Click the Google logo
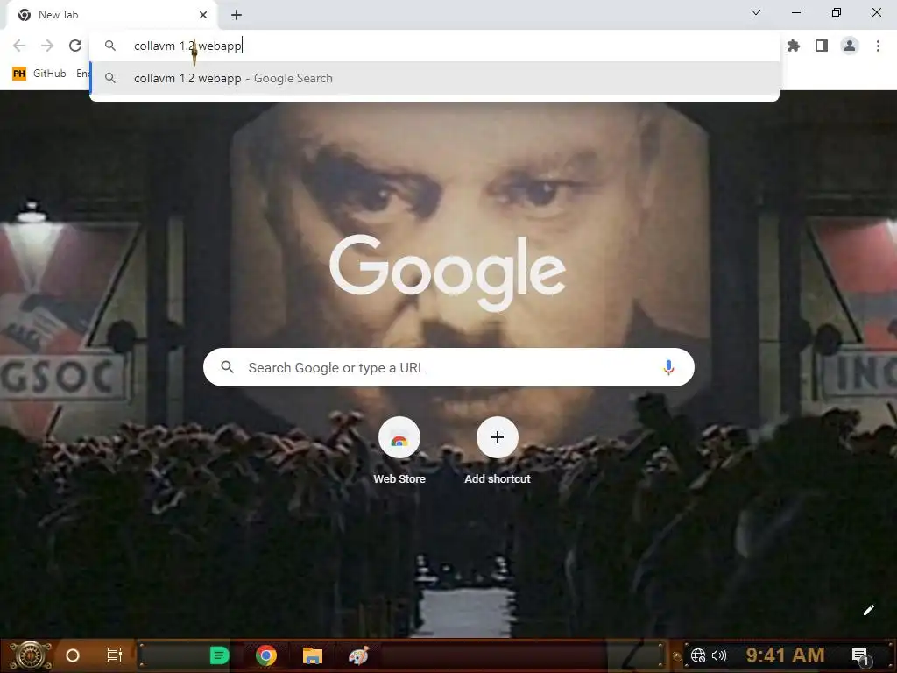Viewport: 897px width, 673px height. pyautogui.click(x=448, y=273)
